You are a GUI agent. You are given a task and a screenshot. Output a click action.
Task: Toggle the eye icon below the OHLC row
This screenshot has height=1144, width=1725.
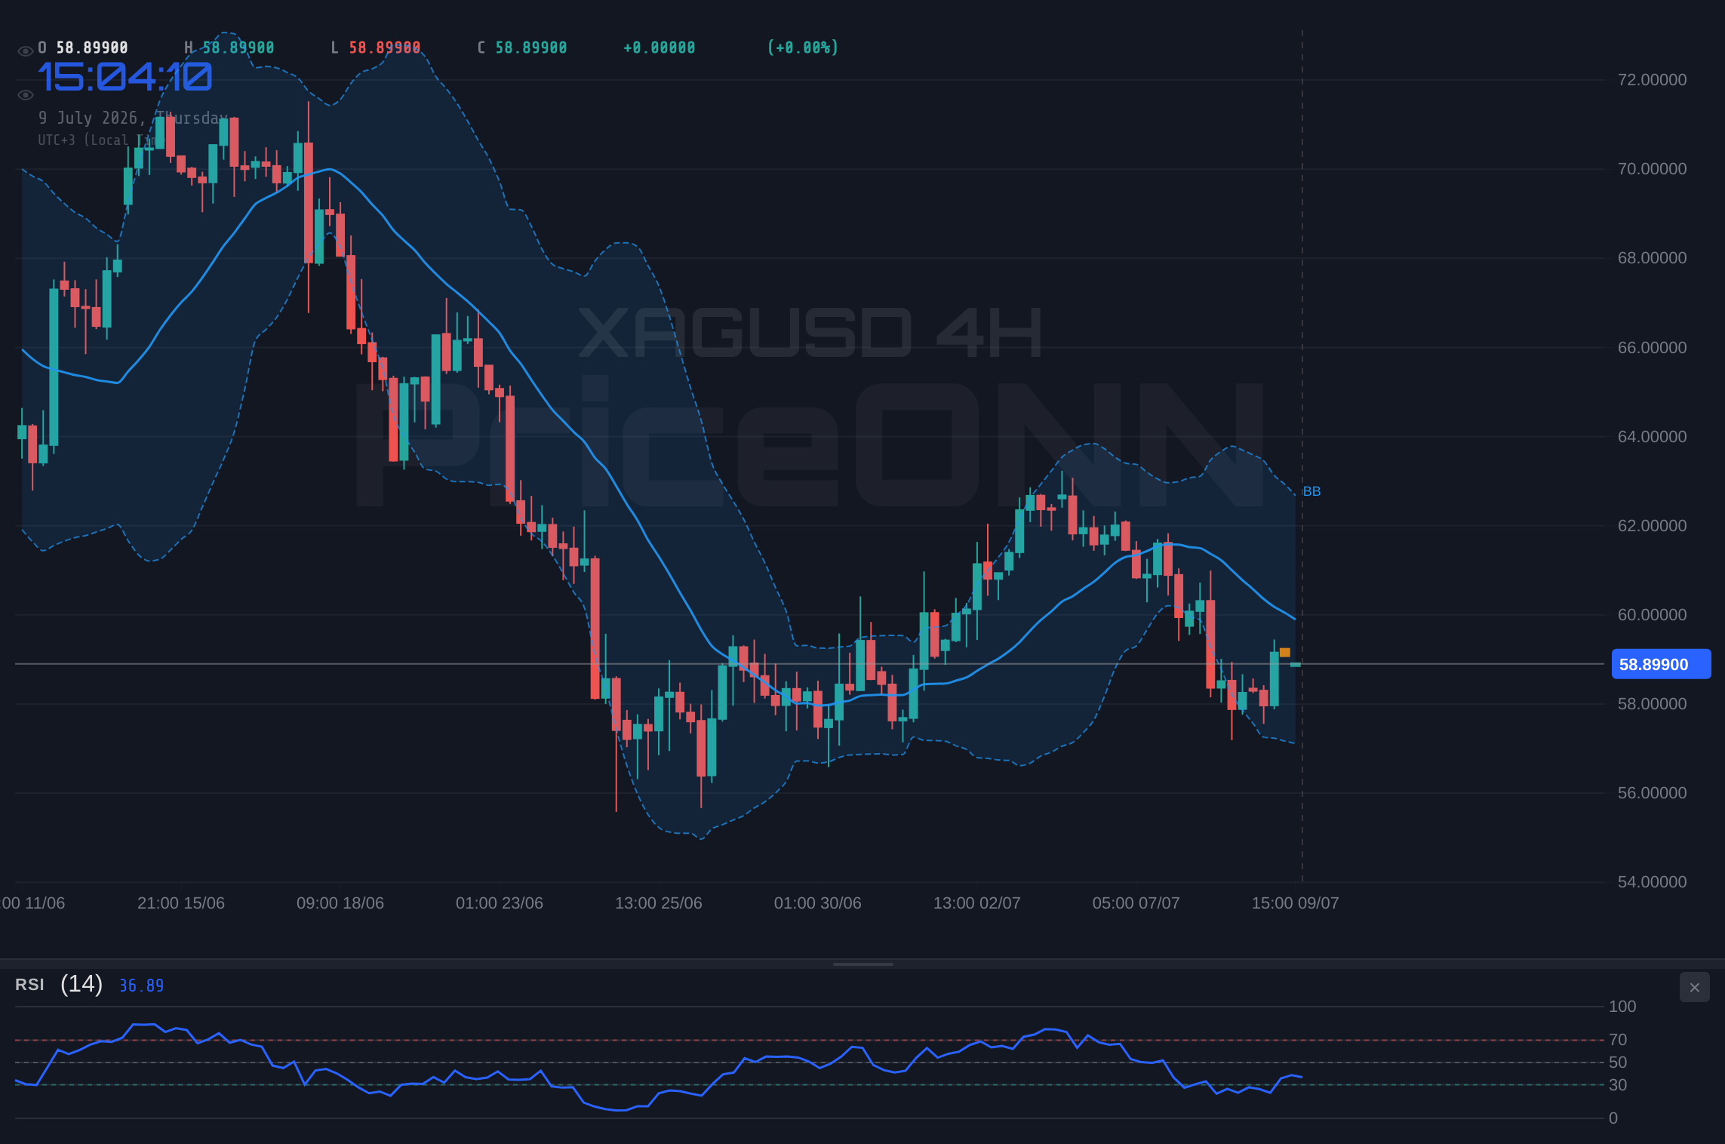tap(25, 94)
